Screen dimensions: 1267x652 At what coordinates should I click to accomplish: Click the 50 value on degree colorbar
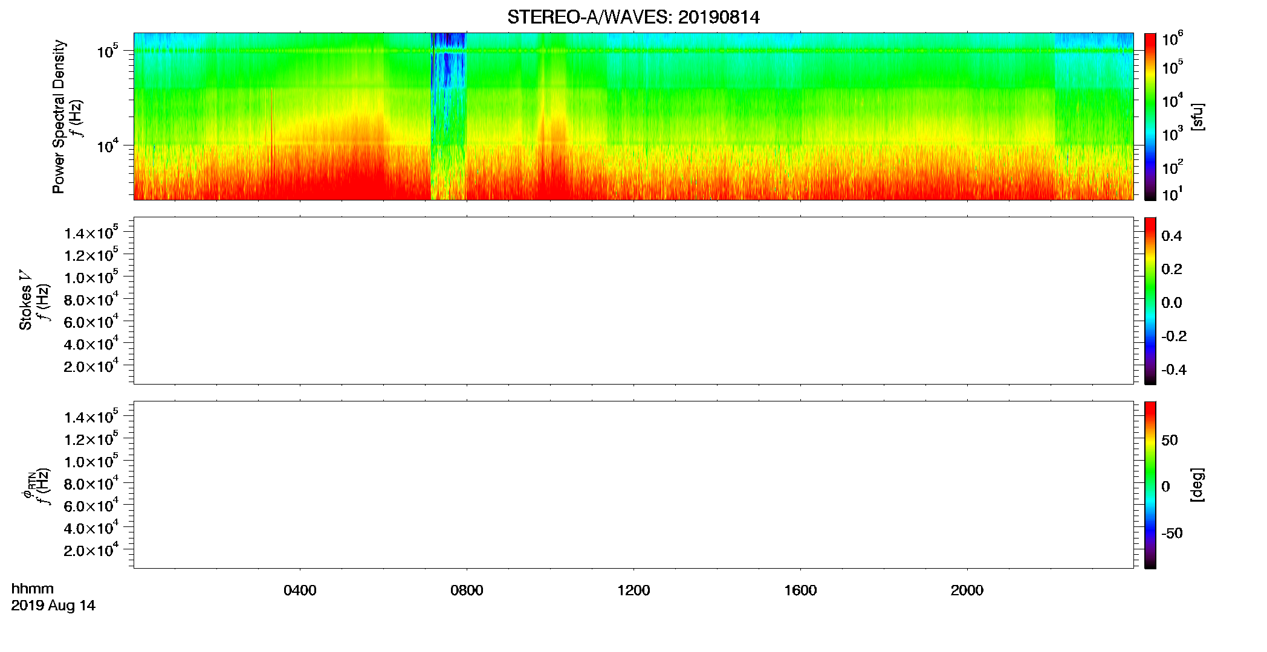(1170, 440)
